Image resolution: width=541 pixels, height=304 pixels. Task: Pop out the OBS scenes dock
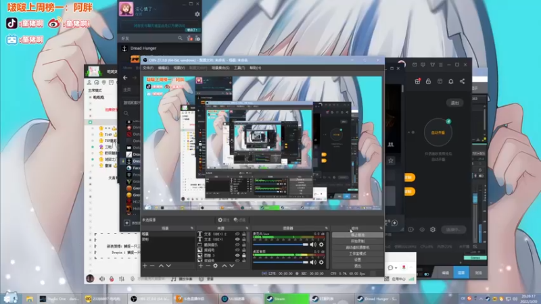[x=192, y=228]
